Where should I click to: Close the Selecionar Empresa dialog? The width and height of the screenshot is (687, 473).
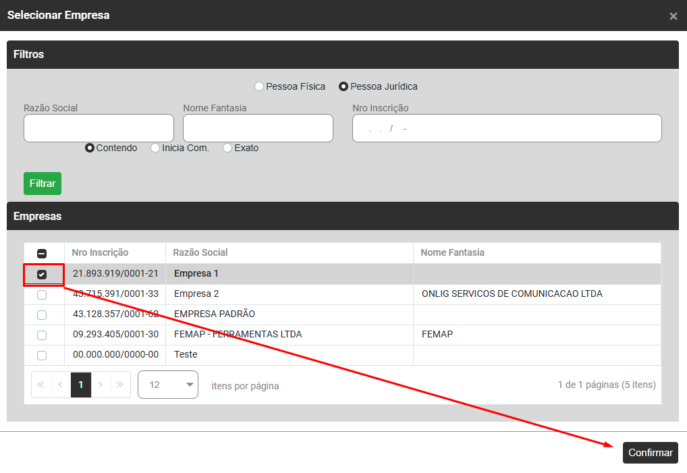click(673, 16)
